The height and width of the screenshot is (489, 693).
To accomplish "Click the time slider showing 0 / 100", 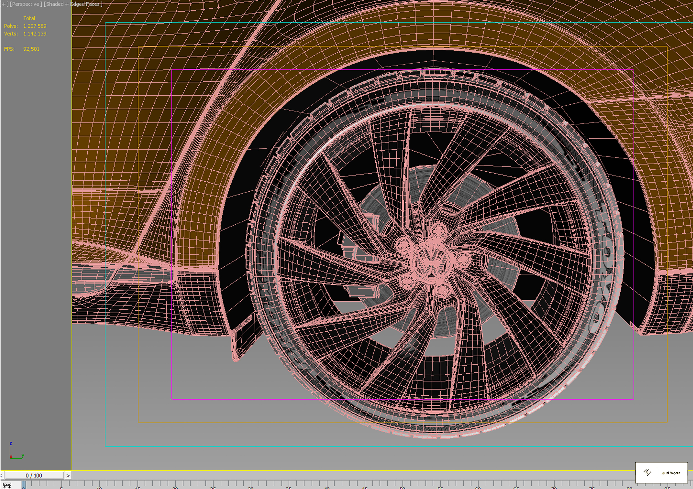I will pos(34,475).
